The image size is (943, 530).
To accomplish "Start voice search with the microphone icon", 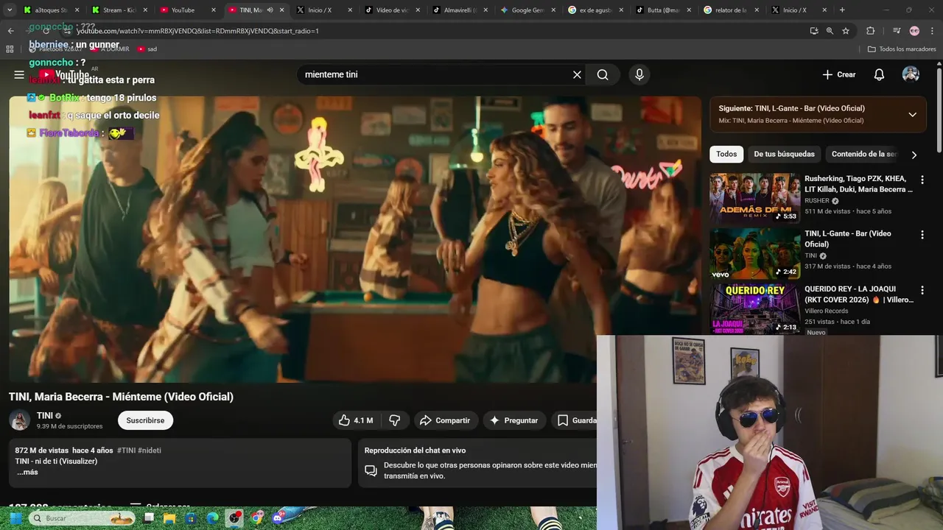I will tap(639, 74).
